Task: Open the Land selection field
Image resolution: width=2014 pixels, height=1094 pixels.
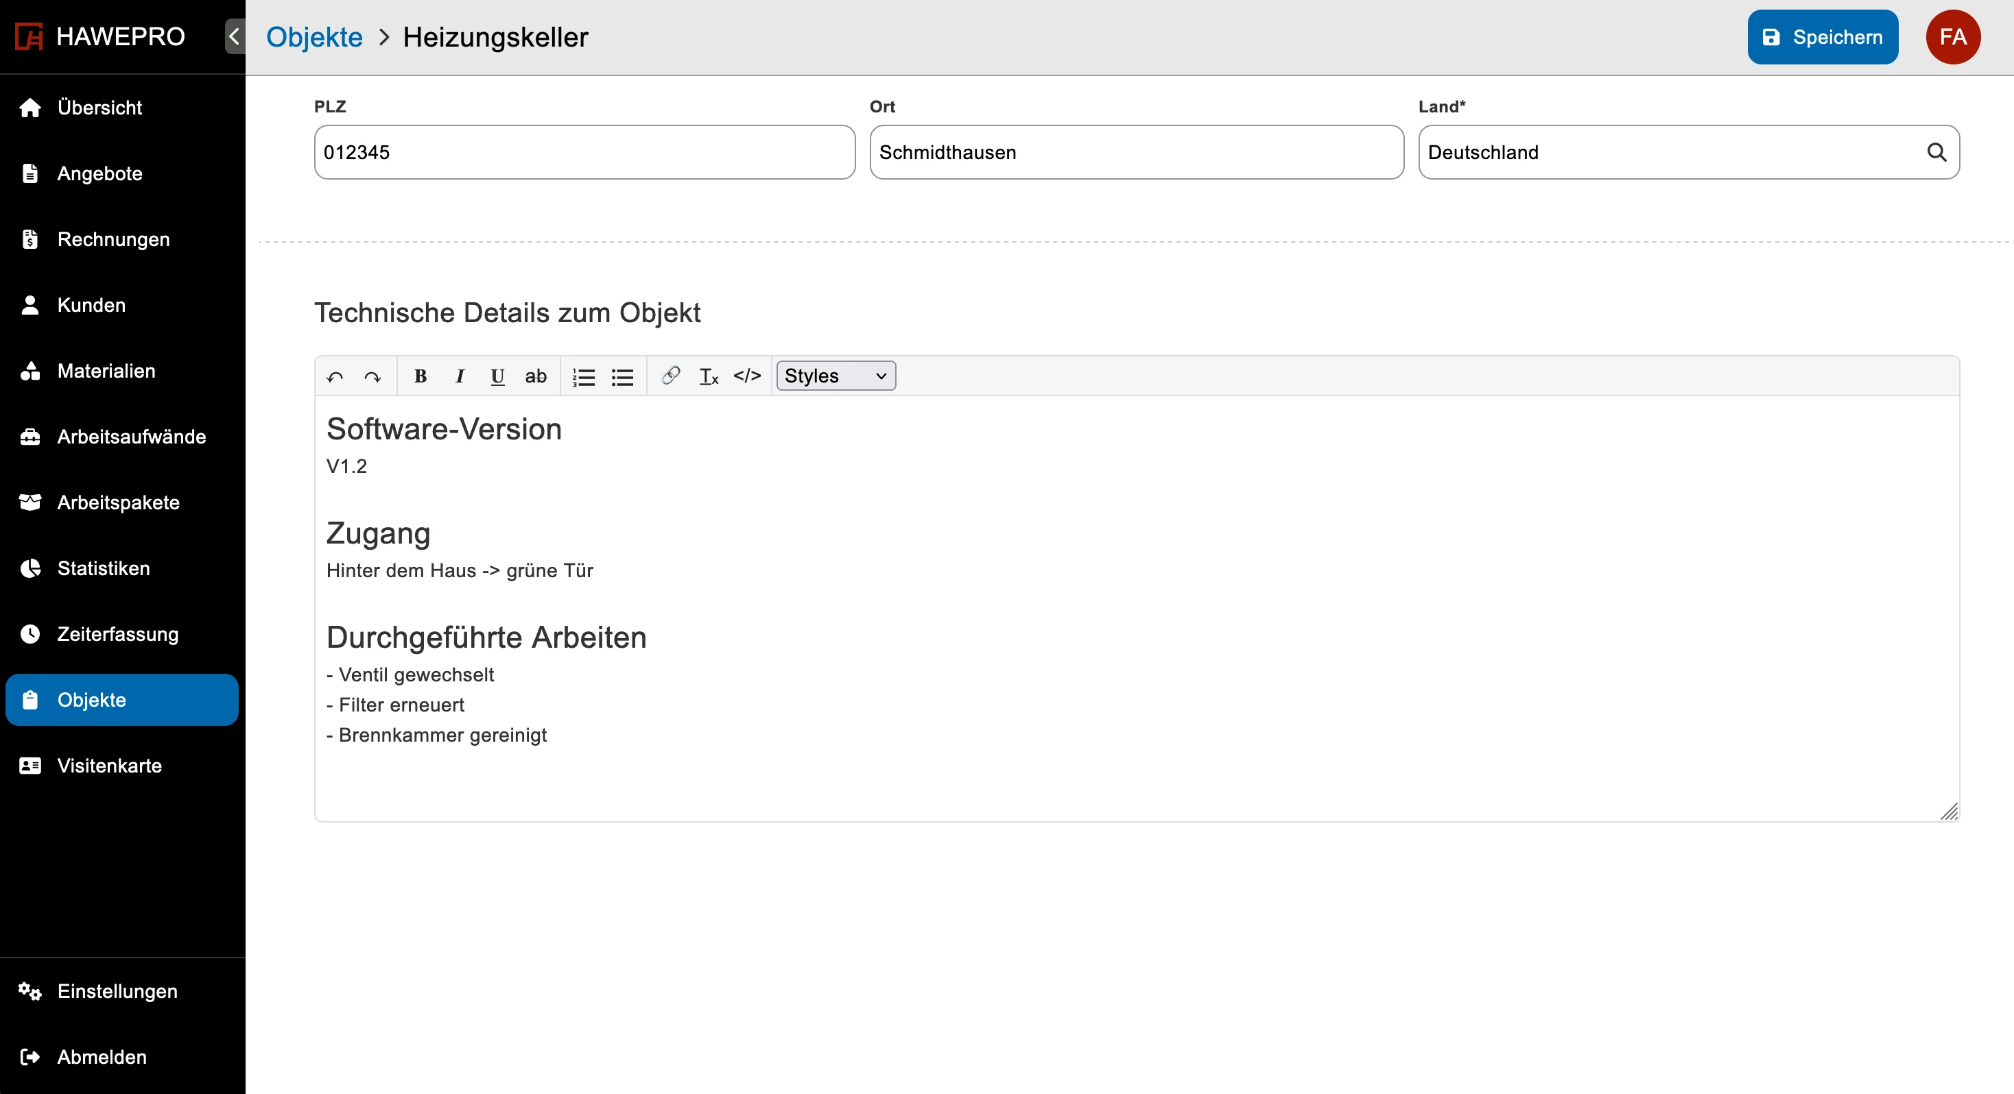Action: (1689, 152)
